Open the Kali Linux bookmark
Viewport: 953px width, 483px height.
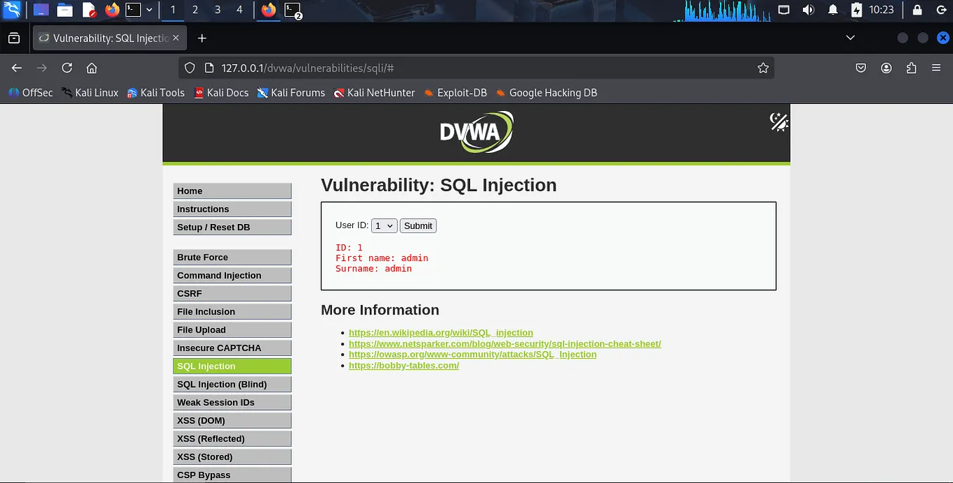[x=90, y=93]
